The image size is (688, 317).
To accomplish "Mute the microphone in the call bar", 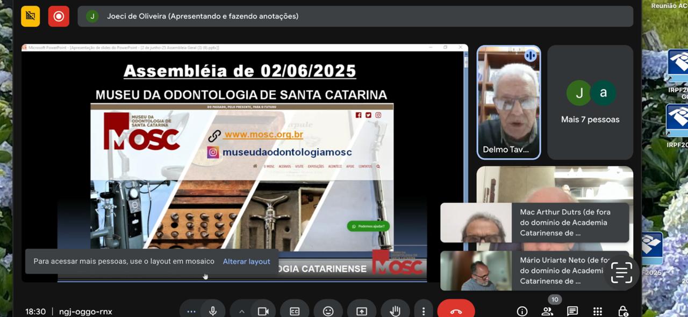I will click(x=213, y=311).
